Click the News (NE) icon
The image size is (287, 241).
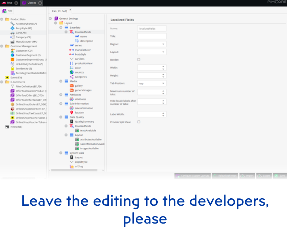click(7, 127)
